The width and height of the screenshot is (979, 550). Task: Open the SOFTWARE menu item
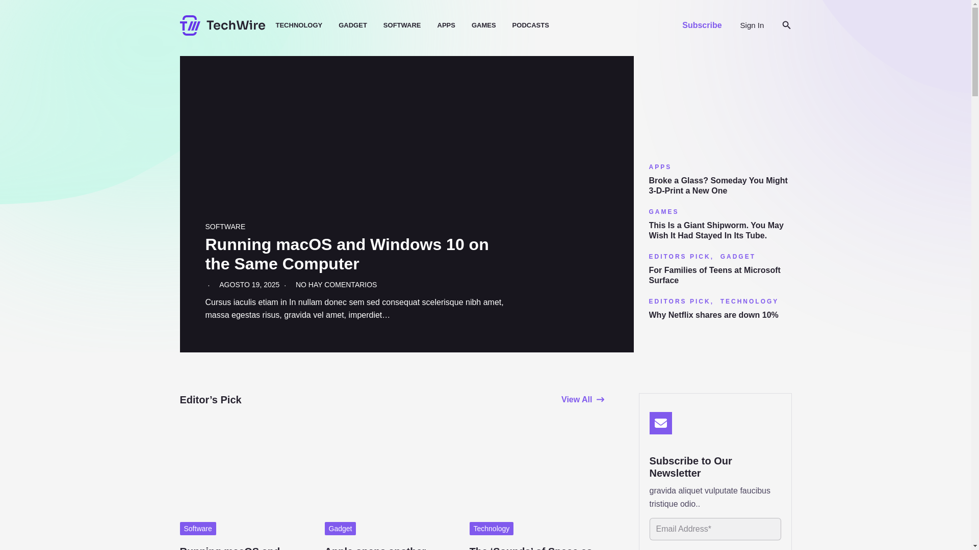click(402, 25)
